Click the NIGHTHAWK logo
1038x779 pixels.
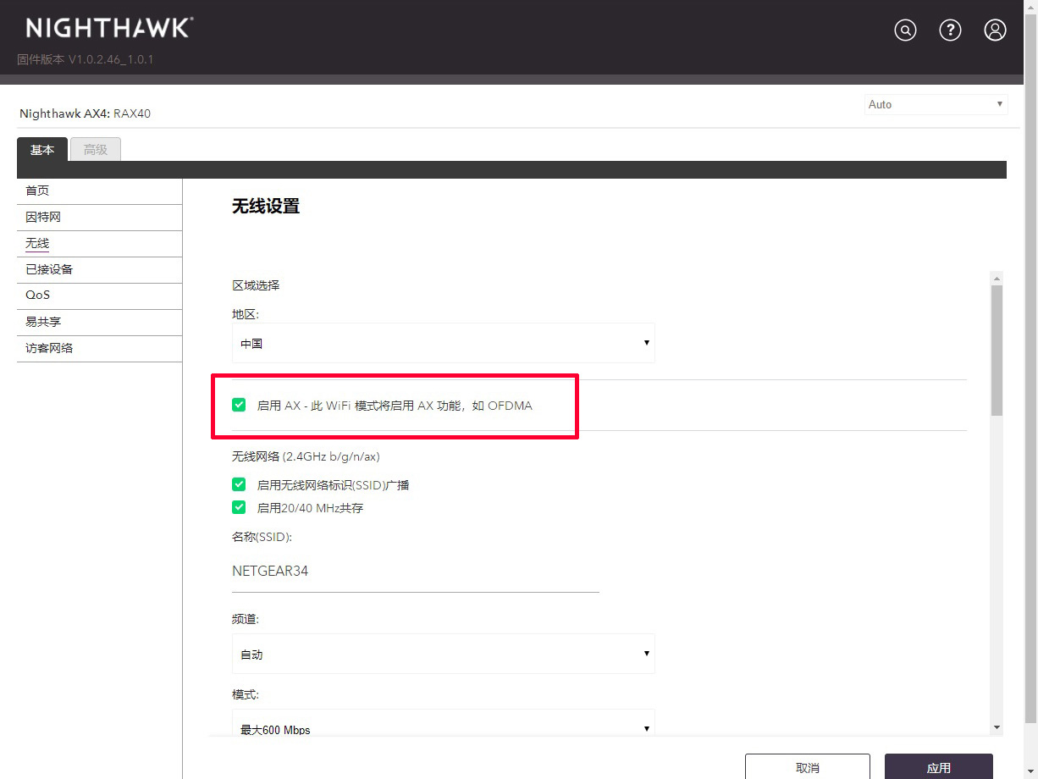point(109,28)
